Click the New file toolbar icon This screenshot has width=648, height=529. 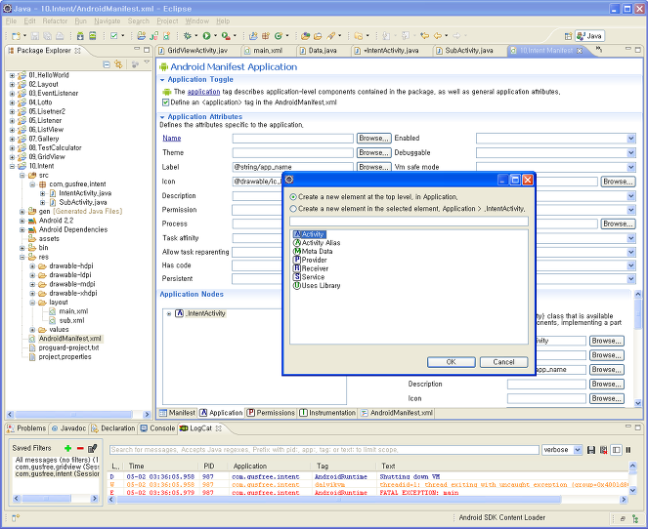coord(16,36)
